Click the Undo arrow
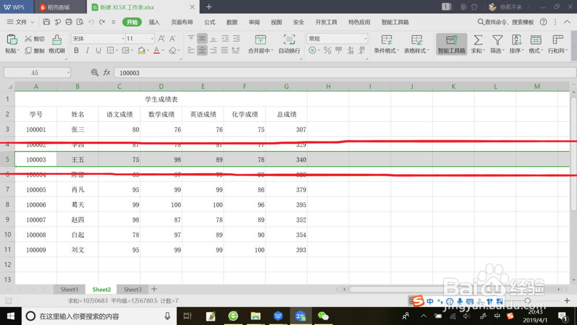 tap(91, 22)
